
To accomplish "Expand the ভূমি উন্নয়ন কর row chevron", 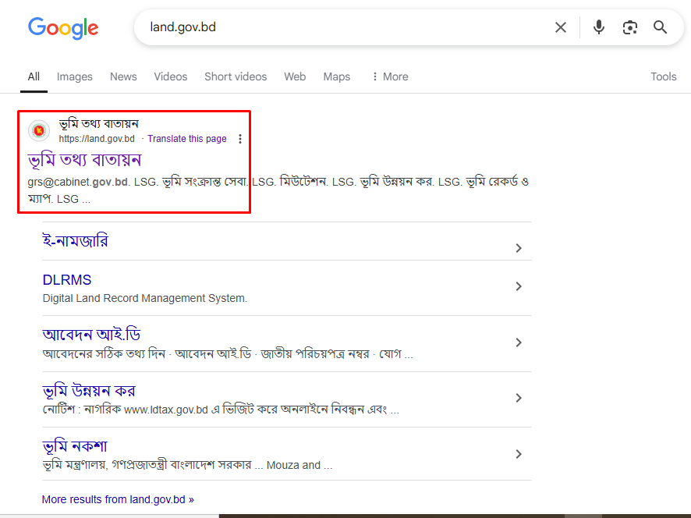I will [x=519, y=398].
